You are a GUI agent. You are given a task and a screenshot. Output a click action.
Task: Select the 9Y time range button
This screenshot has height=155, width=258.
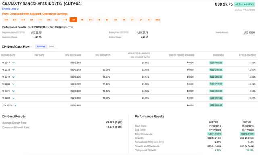point(82,20)
